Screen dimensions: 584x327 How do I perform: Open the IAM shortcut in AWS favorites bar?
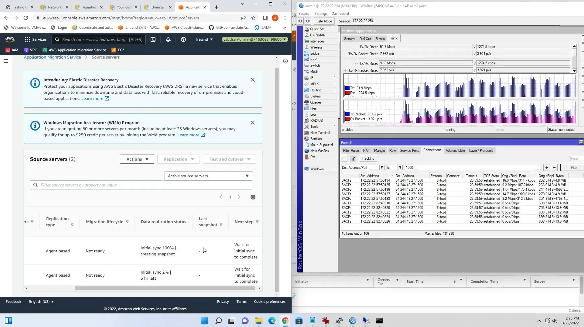click(12, 50)
